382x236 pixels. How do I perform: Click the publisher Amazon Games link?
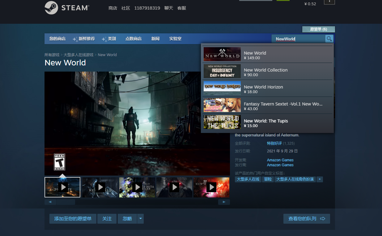[x=280, y=165]
